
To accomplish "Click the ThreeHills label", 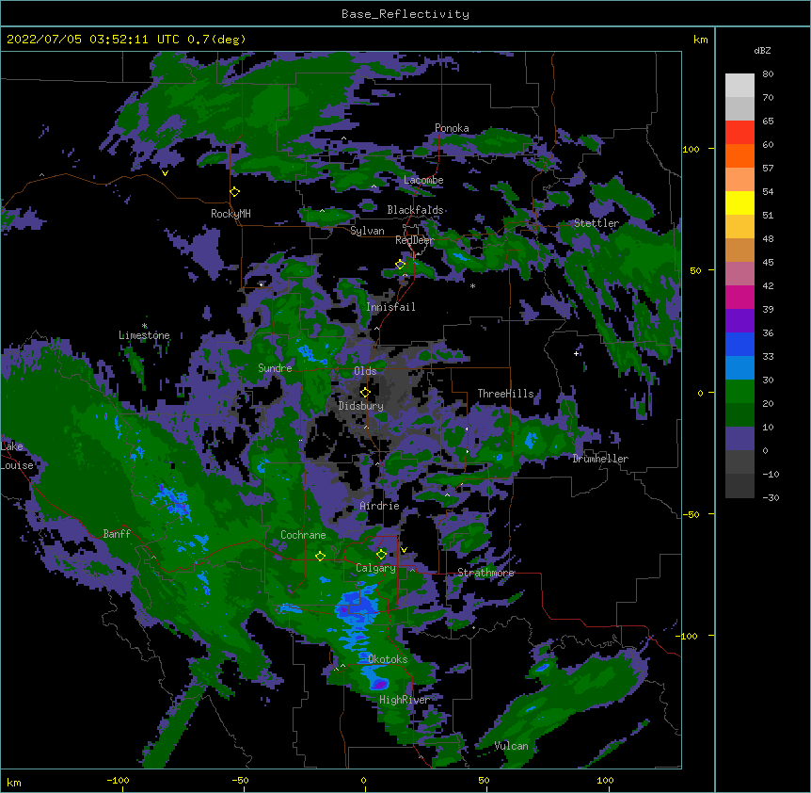I will click(x=505, y=394).
